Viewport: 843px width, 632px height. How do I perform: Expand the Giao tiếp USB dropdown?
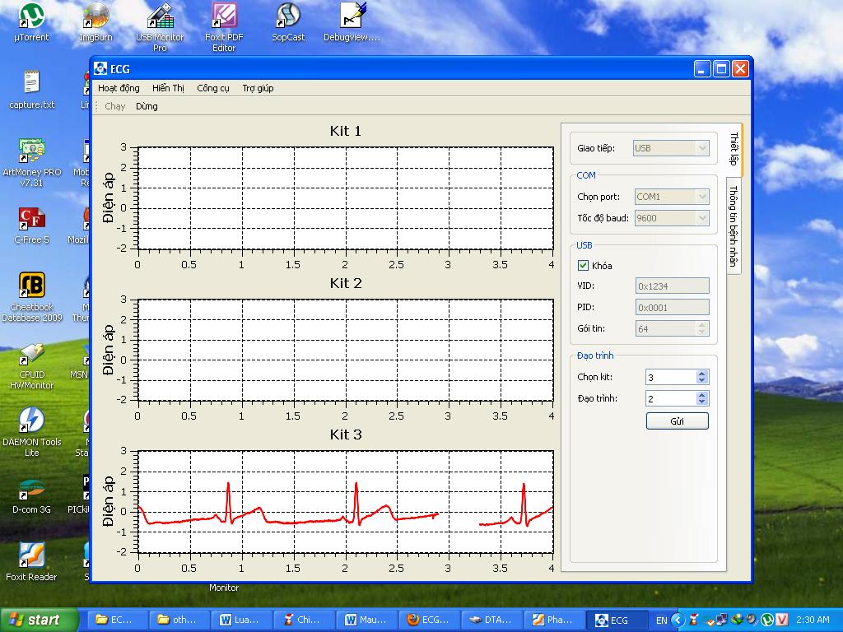671,148
